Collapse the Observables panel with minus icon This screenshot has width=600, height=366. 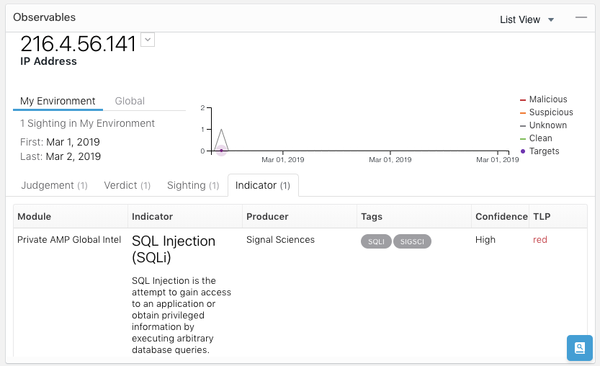tap(581, 18)
